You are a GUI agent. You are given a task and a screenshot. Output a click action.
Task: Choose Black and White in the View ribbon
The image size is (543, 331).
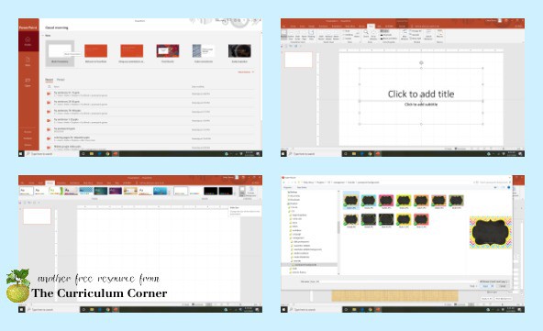click(x=389, y=39)
